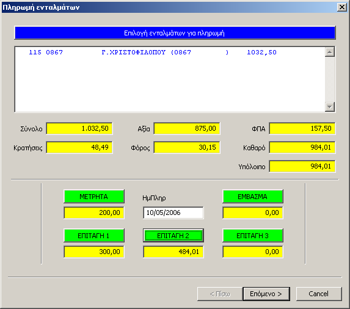
Task: Select the ΕΠΙΤΑΓΗ 2 cheque button
Action: click(173, 236)
